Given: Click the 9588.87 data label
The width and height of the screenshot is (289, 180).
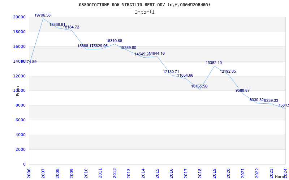Looking at the screenshot, I should click(242, 90).
